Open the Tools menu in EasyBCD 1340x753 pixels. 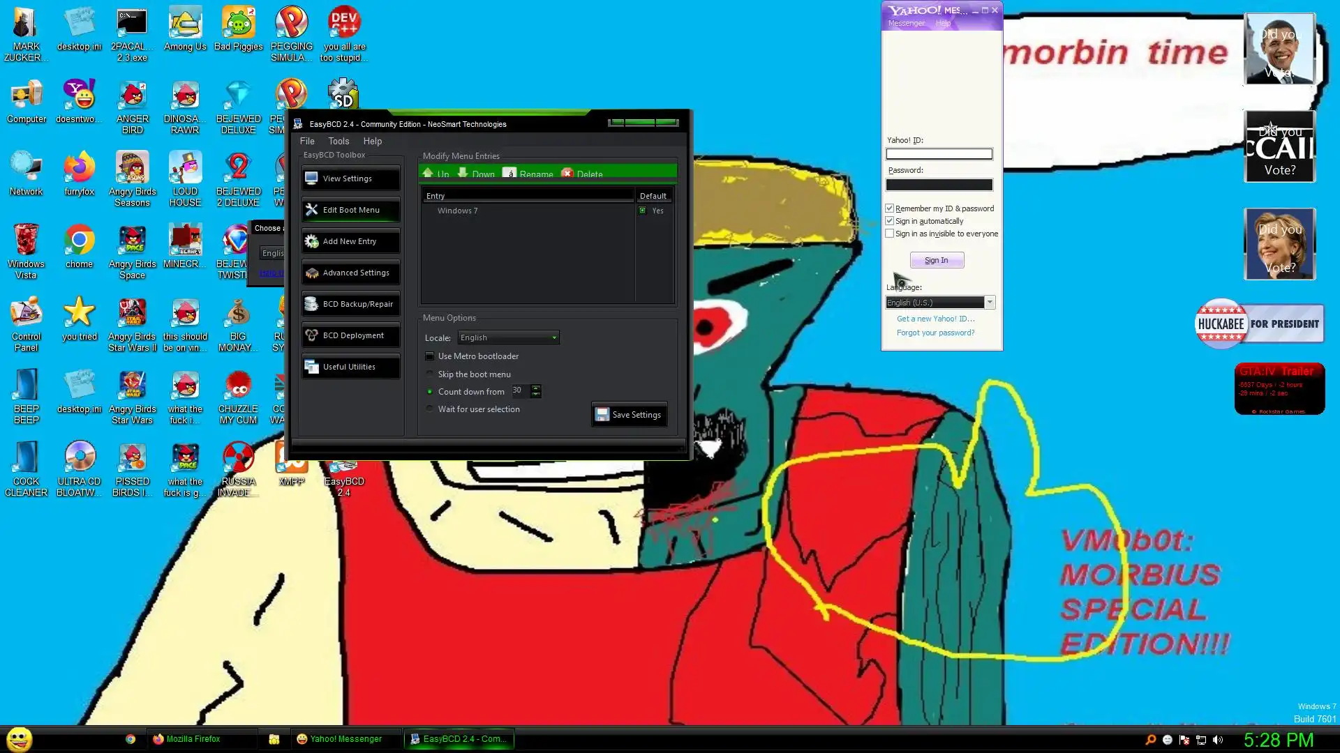338,141
